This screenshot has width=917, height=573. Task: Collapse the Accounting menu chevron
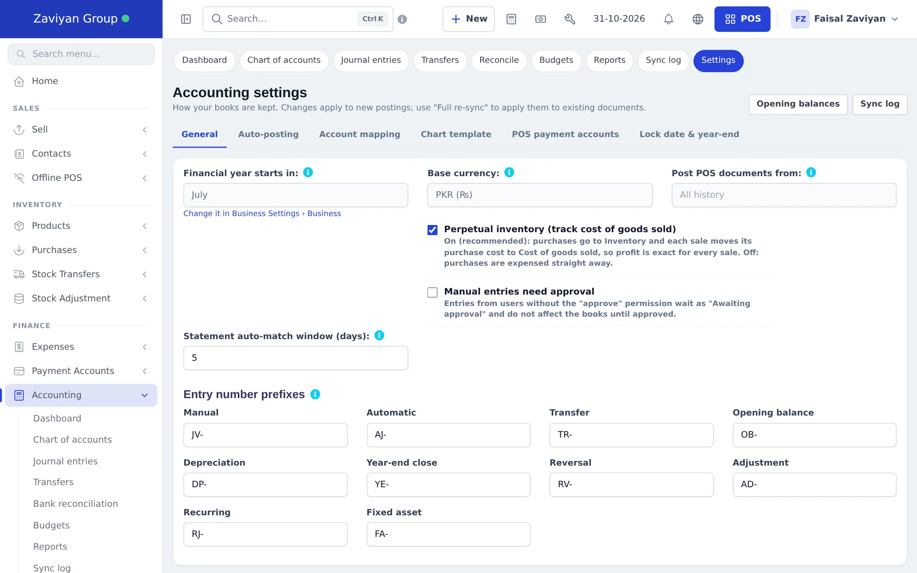(145, 396)
